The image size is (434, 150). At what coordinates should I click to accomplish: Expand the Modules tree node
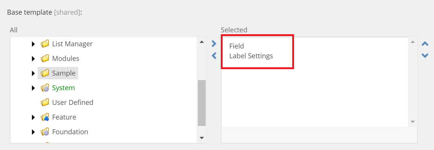click(x=33, y=58)
